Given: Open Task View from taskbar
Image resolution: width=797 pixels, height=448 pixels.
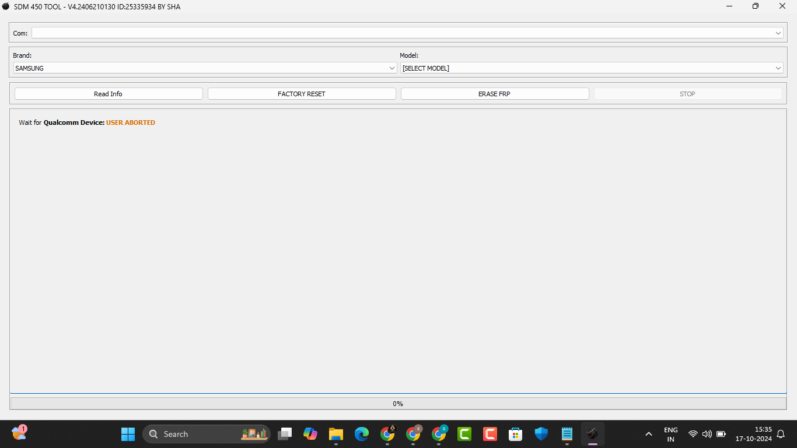Looking at the screenshot, I should tap(285, 434).
